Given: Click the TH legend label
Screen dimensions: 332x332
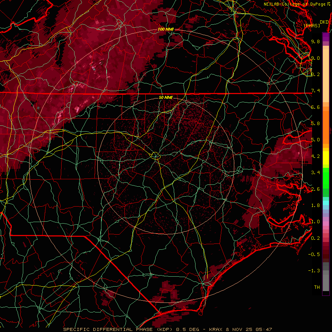Looking at the screenshot, I should click(317, 287).
